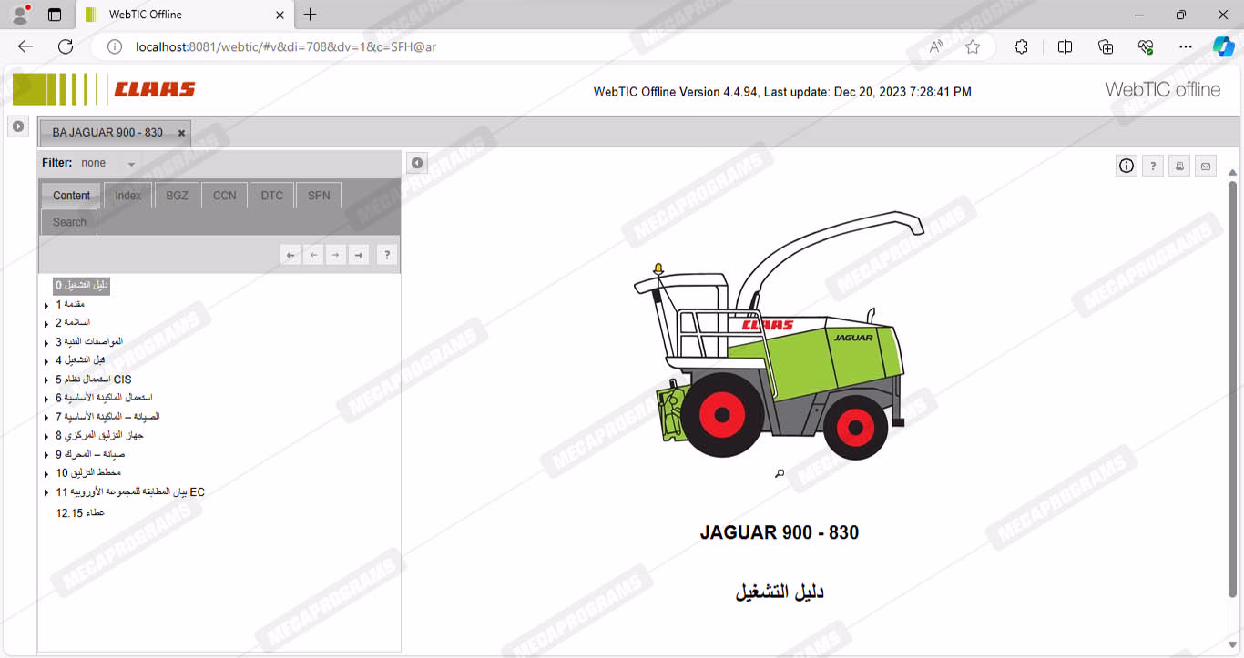Refresh the browser page
1244x658 pixels.
click(x=66, y=46)
